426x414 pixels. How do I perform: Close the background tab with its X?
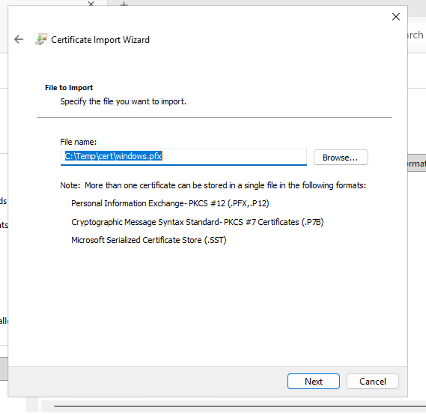tap(91, 3)
